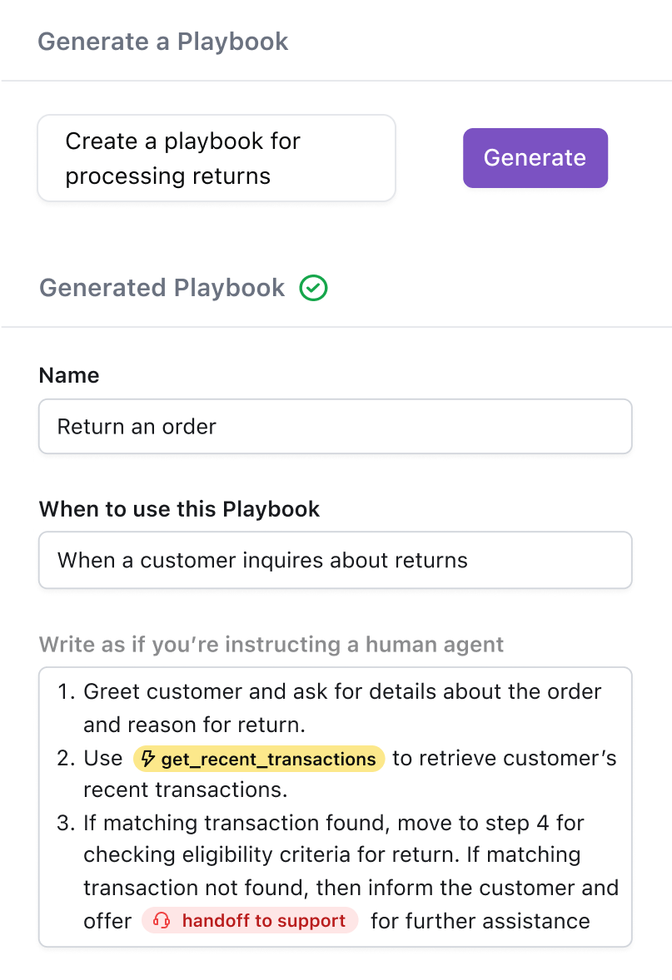The image size is (672, 980).
Task: Click the Name field label
Action: (69, 375)
